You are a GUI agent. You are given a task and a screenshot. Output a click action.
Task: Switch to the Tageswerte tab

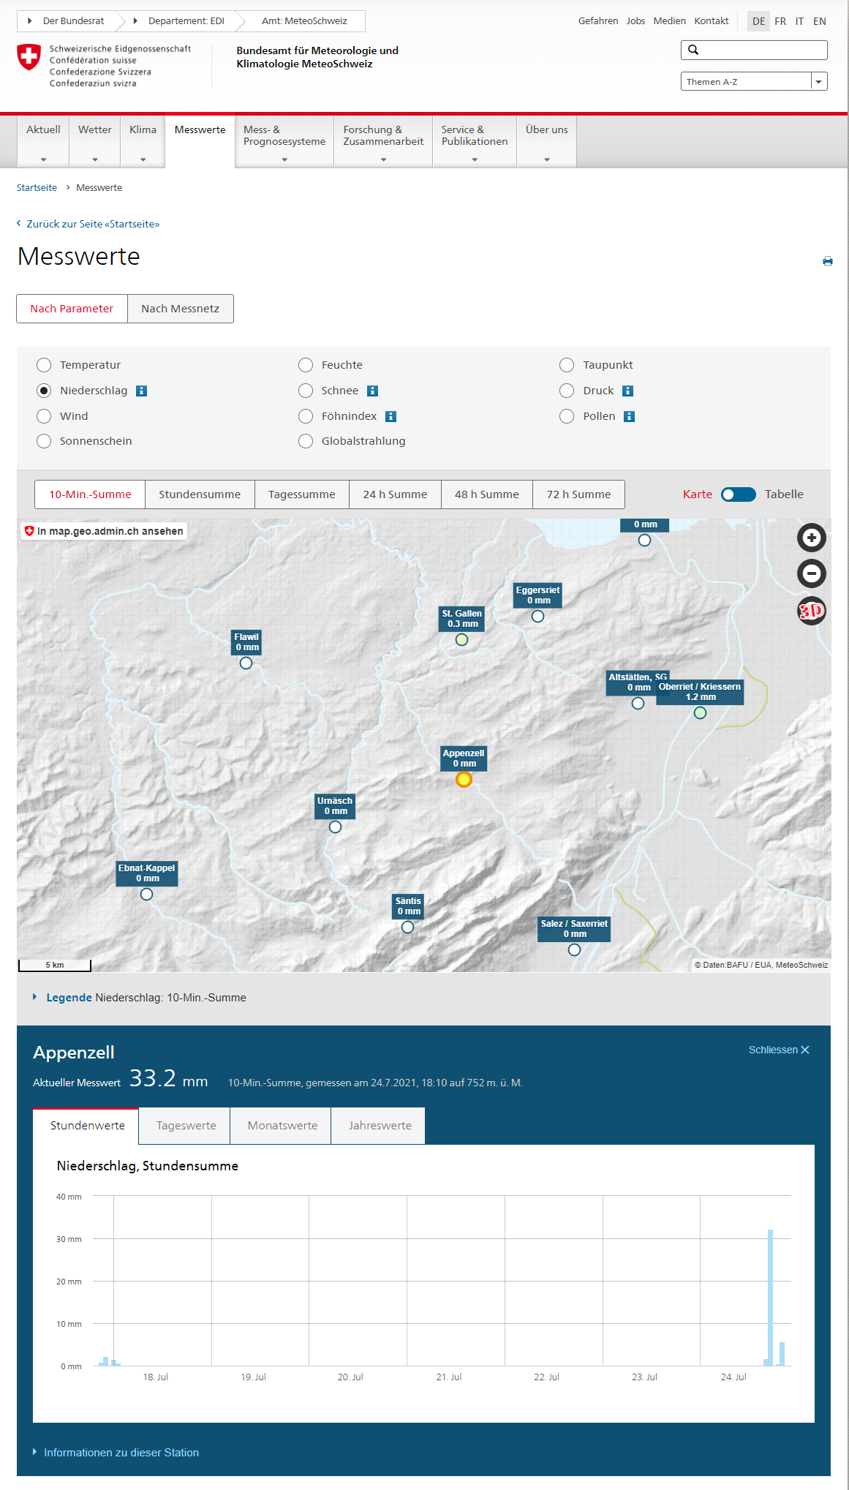tap(186, 1126)
